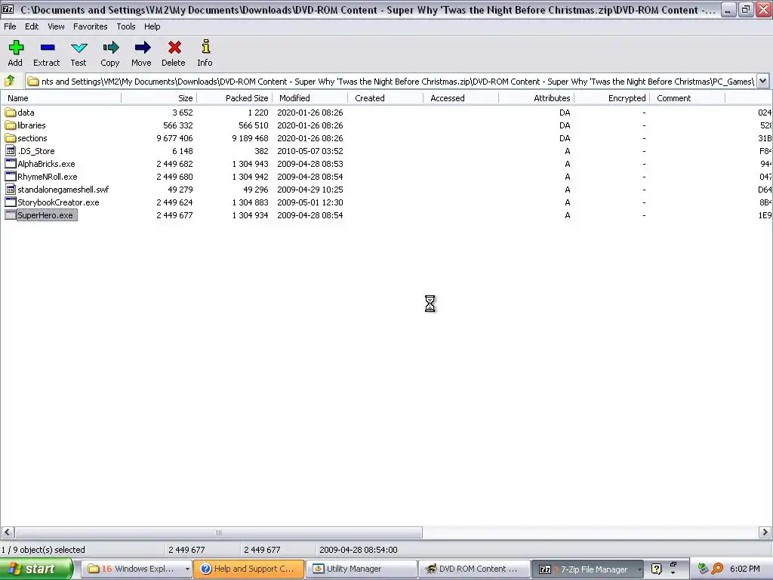
Task: Sort by Packed Size column header
Action: 234,98
